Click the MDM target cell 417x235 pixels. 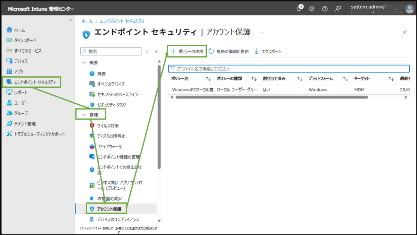tap(359, 90)
